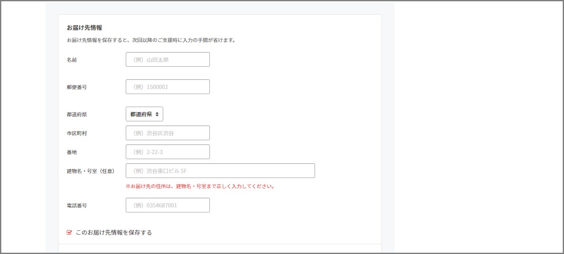Click the 郵便番号 field label
This screenshot has height=254, width=564.
(x=77, y=87)
